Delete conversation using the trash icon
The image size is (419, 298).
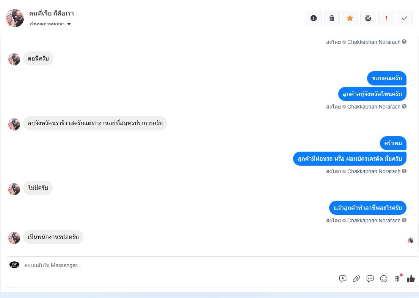[332, 18]
